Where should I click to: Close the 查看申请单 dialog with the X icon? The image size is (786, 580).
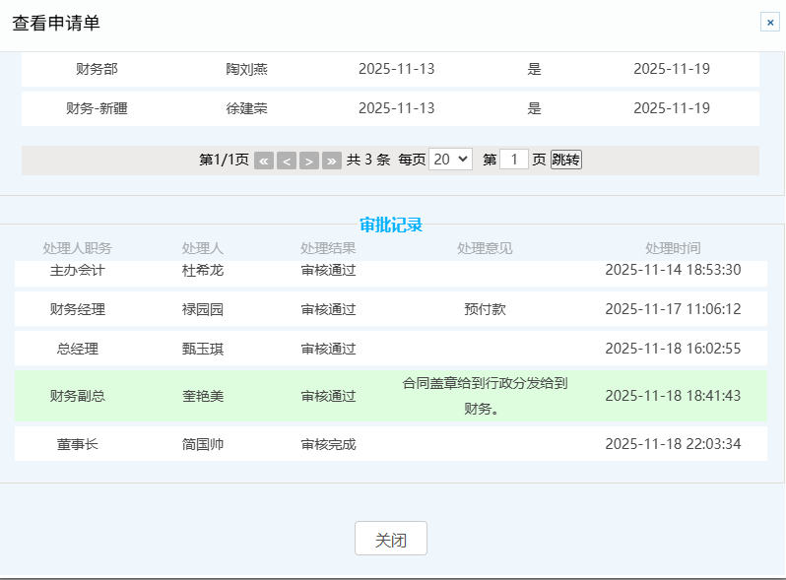769,23
